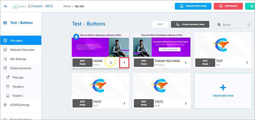Click EDIT PAGE for THANK YOU PAGE

pyautogui.click(x=144, y=63)
